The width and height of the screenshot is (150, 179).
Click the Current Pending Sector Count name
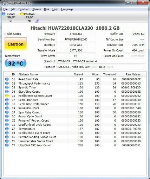(37, 137)
